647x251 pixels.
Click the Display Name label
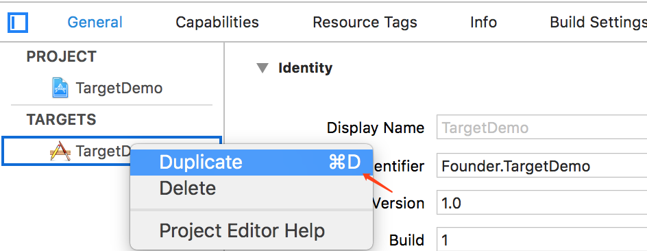376,128
